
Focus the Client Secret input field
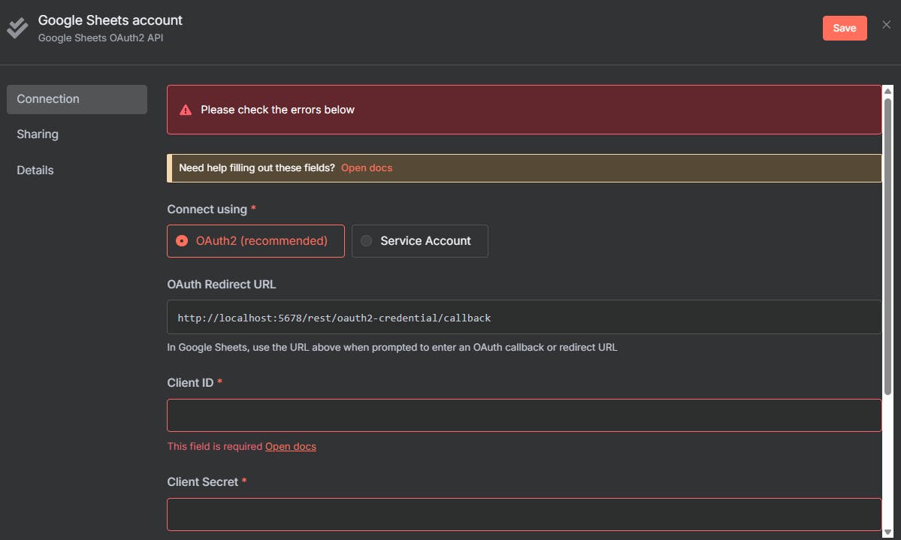(x=524, y=514)
